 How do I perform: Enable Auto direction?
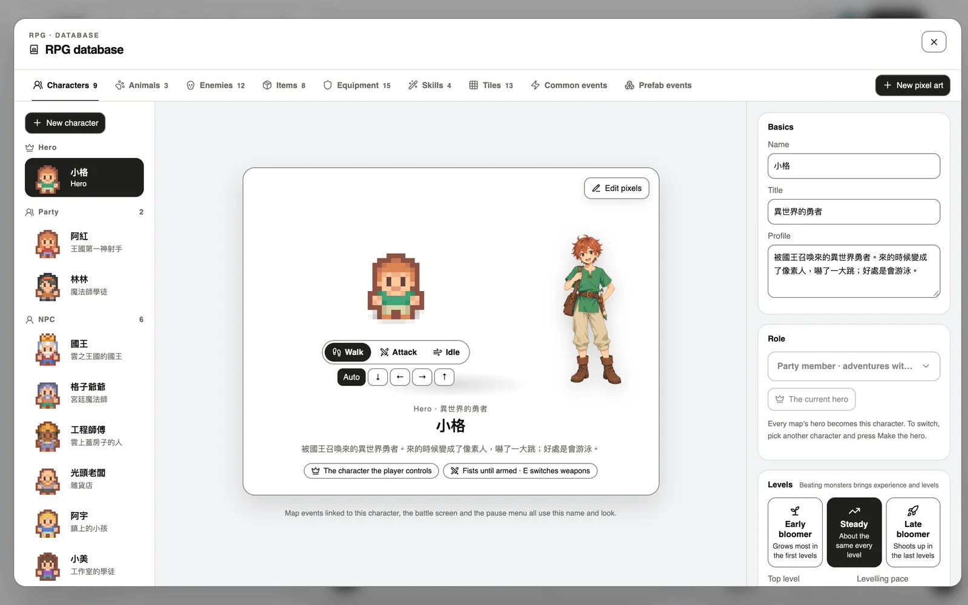[x=352, y=377]
